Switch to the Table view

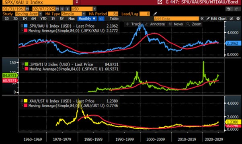(x=114, y=18)
